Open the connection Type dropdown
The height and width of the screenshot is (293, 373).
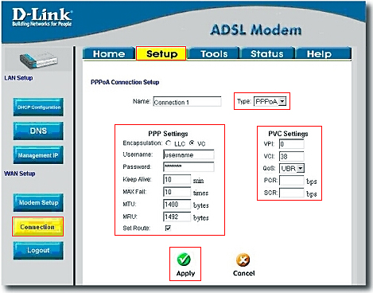(x=270, y=101)
